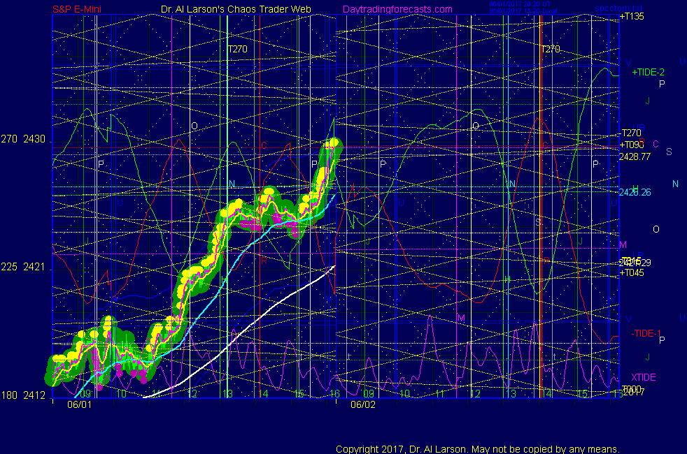Select the +T090 level label
This screenshot has width=687, height=454.
click(x=632, y=145)
